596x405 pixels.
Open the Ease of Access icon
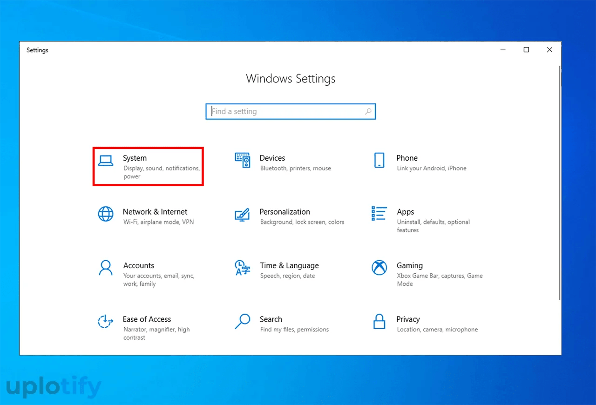click(106, 321)
